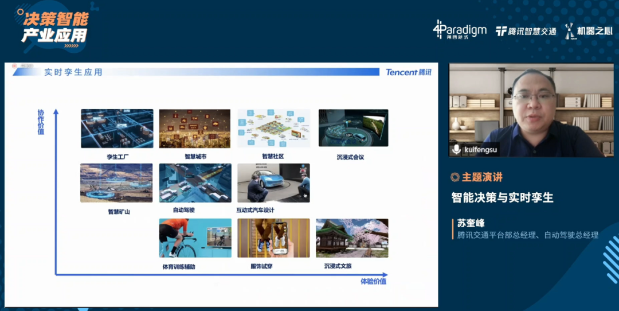Click the 4Paradigm logo in the header
Screen dimensions: 619x311
(x=459, y=30)
